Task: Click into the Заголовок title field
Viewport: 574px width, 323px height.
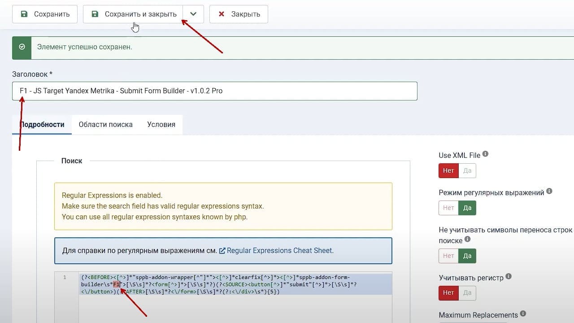Action: point(215,91)
